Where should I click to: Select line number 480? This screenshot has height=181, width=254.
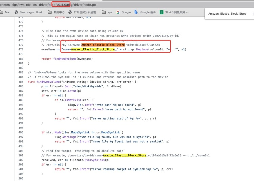[x=21, y=59]
